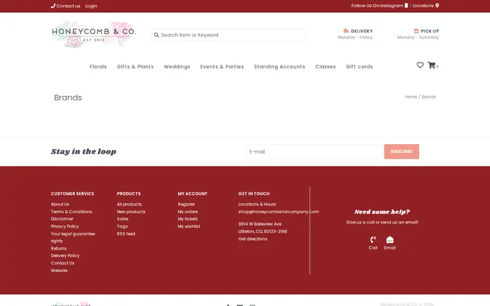490x306 pixels.
Task: Open the Sales link
Action: [122, 219]
